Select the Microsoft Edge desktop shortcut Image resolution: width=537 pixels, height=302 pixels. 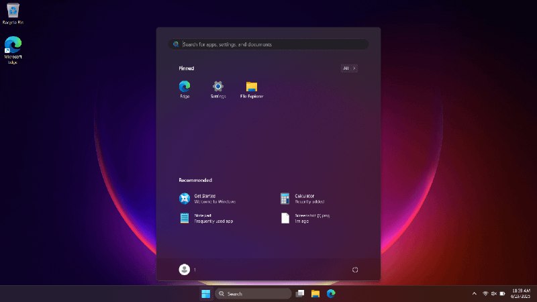[x=13, y=50]
